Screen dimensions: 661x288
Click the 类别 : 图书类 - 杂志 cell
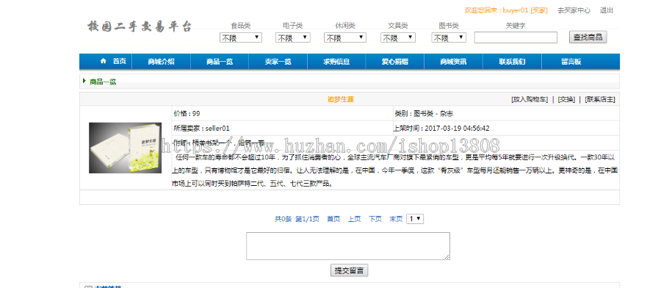tap(506, 113)
